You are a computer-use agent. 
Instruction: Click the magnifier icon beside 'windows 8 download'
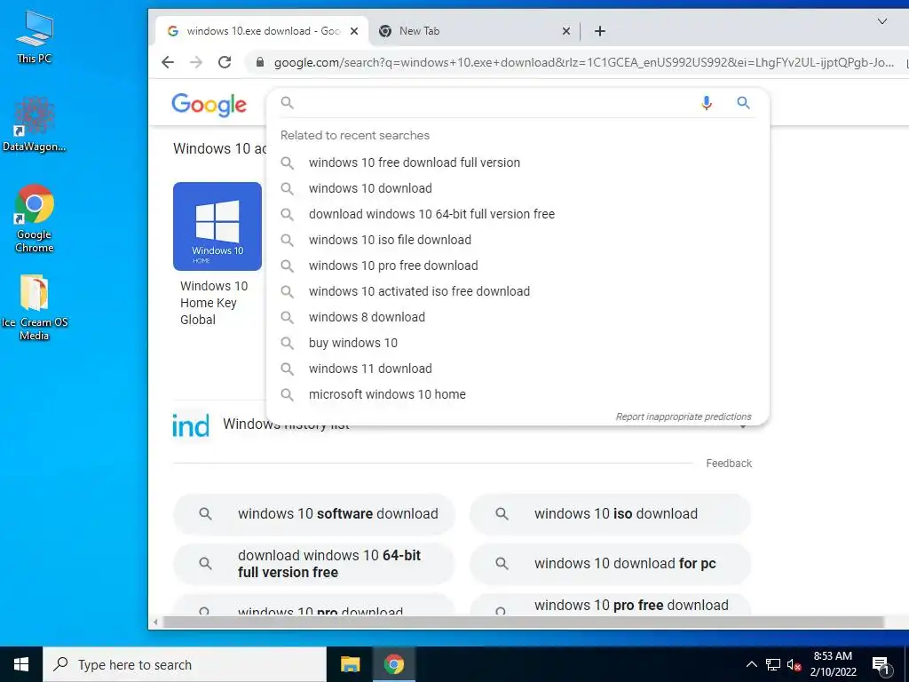pos(287,317)
